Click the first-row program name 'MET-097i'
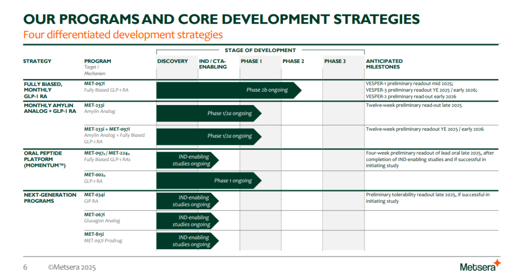Image resolution: width=521 pixels, height=280 pixels. tap(95, 83)
